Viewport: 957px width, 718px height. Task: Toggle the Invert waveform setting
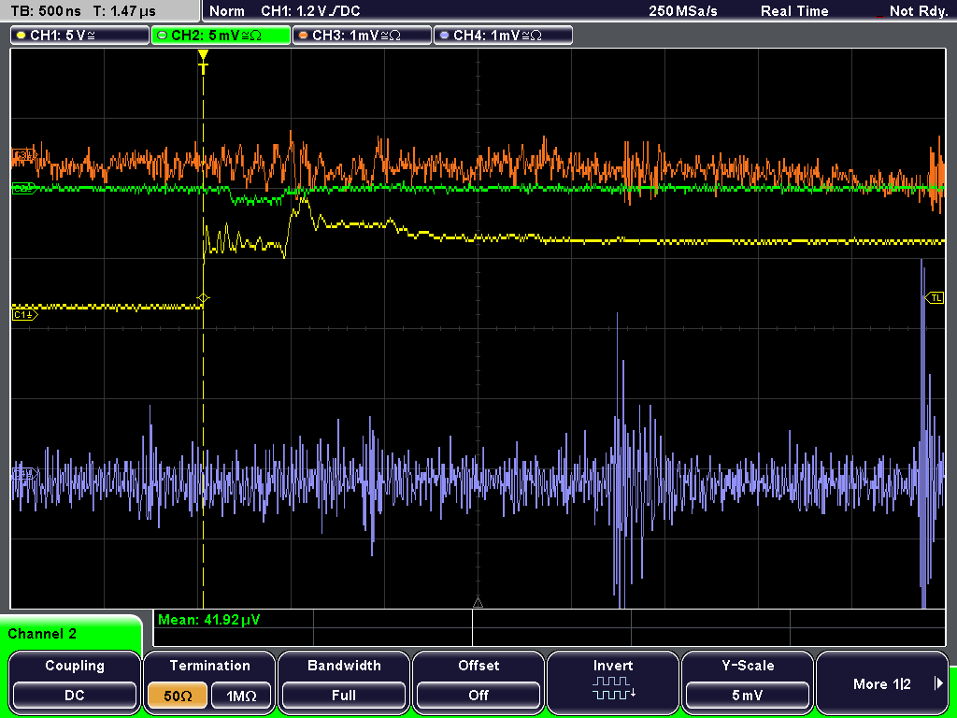613,682
